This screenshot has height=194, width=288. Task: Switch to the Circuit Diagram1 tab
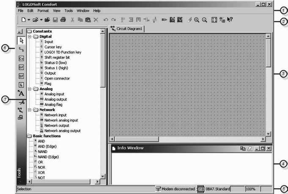[126, 29]
